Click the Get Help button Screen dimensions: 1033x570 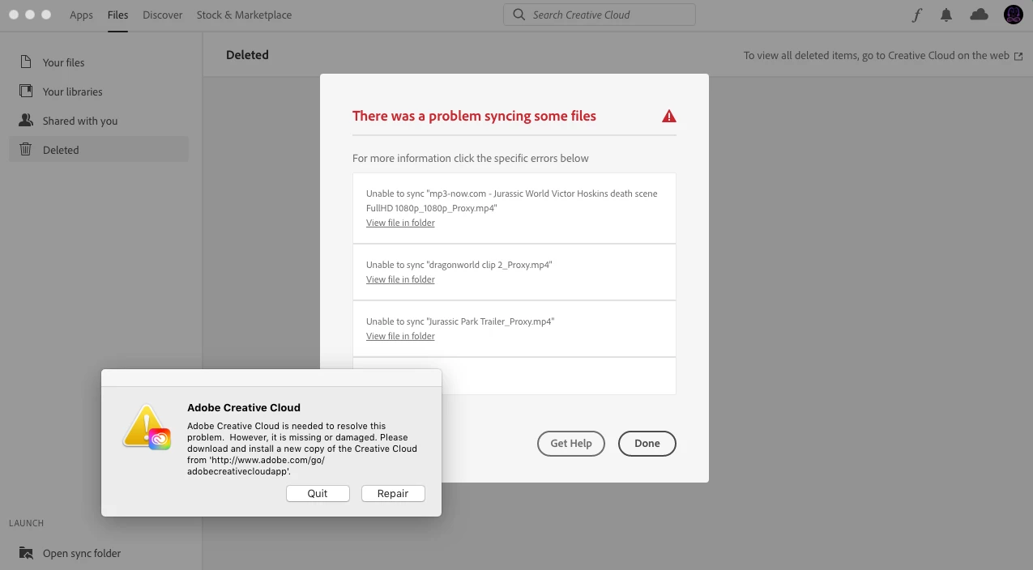(x=571, y=443)
